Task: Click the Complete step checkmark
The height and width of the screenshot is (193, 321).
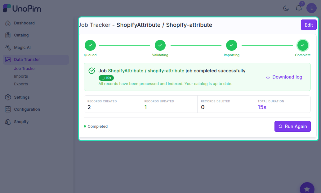Action: [303, 45]
